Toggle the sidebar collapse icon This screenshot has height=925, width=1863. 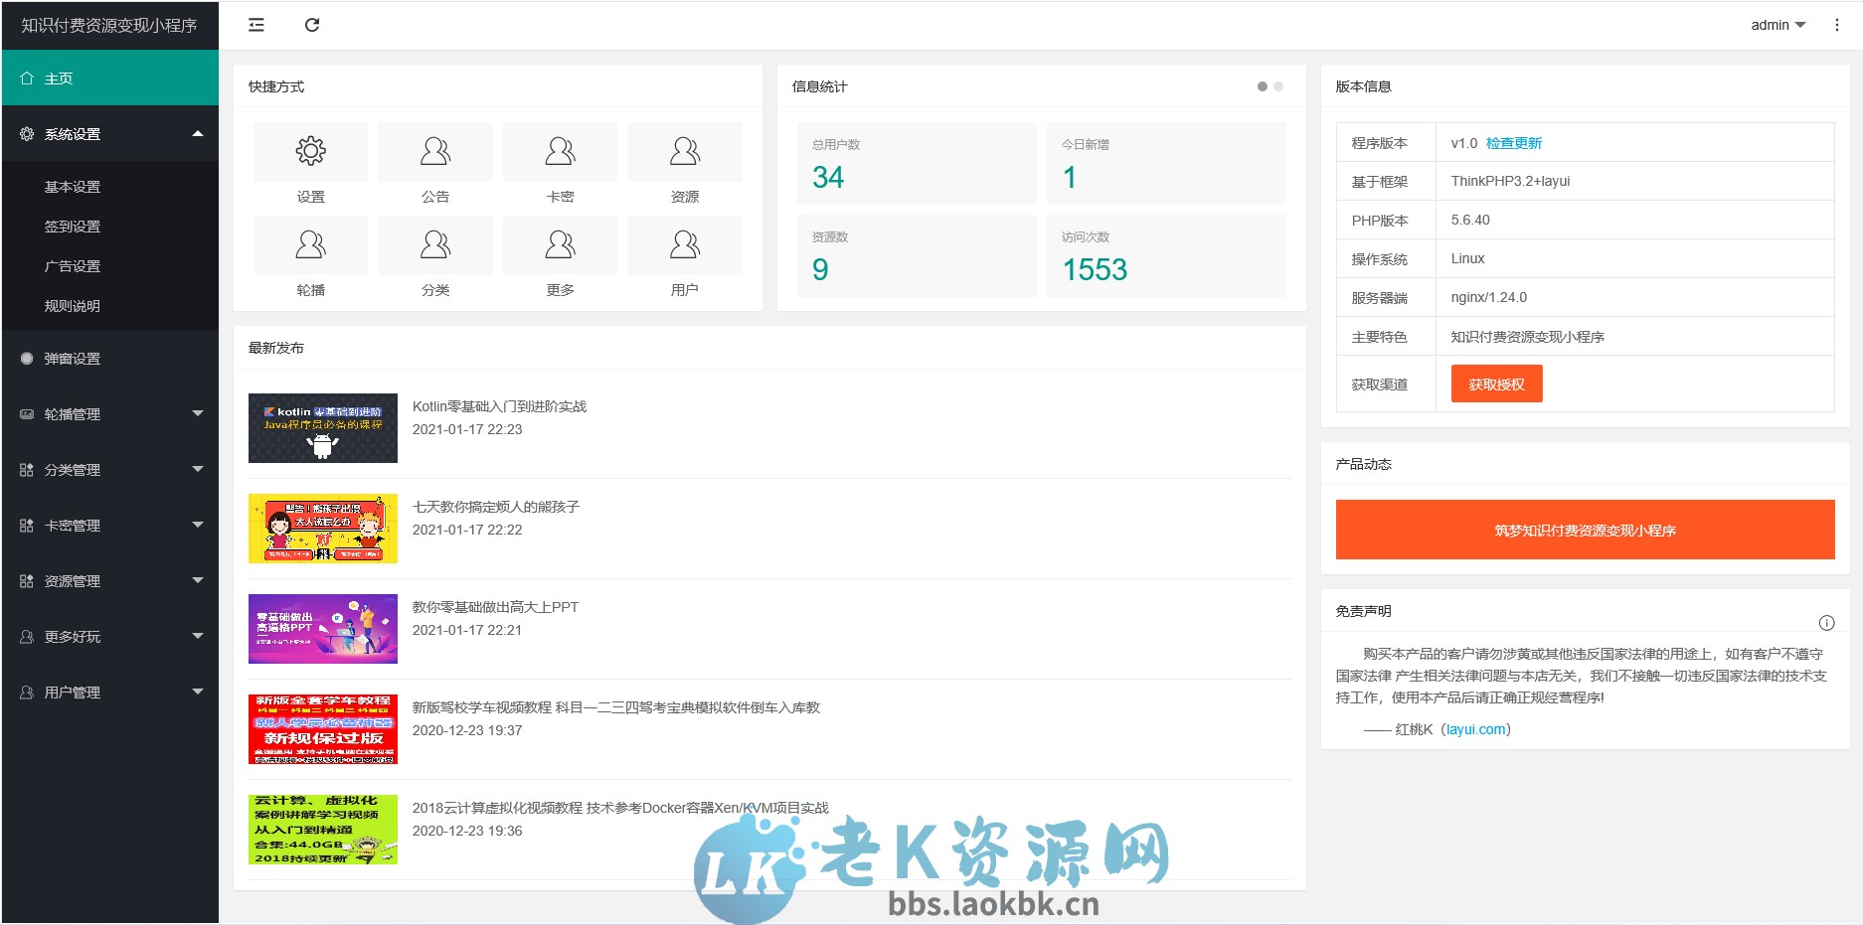[255, 25]
